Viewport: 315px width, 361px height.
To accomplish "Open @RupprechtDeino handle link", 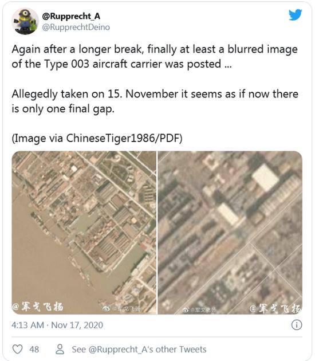I will pos(76,27).
